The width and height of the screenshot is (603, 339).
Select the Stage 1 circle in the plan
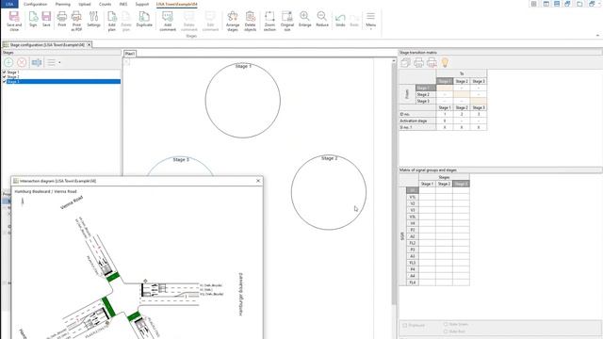pyautogui.click(x=243, y=101)
